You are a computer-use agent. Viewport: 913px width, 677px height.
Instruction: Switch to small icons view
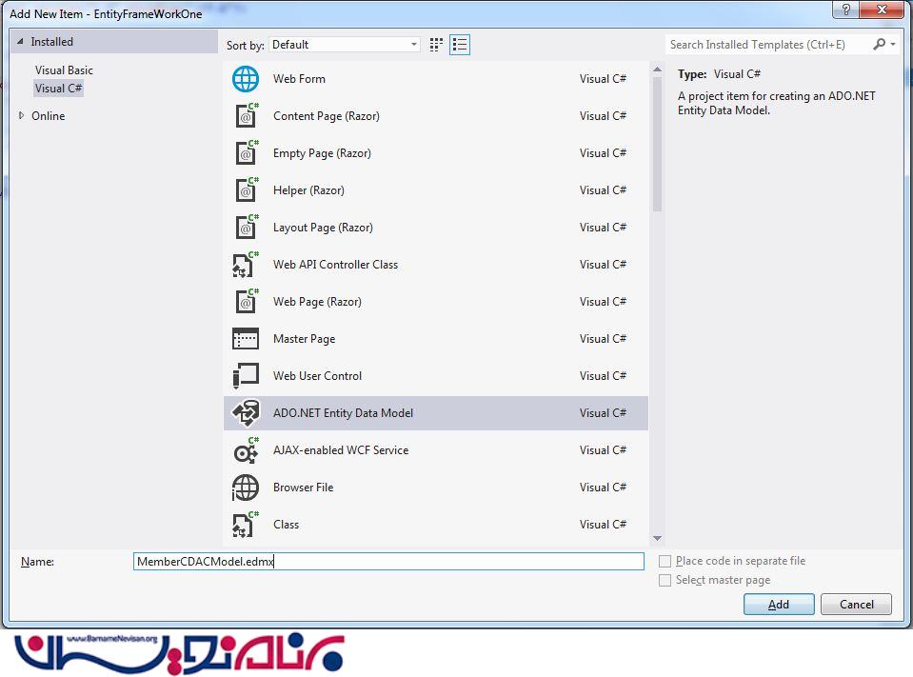(x=436, y=45)
